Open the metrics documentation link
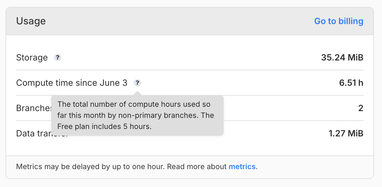This screenshot has width=382, height=187. click(242, 167)
